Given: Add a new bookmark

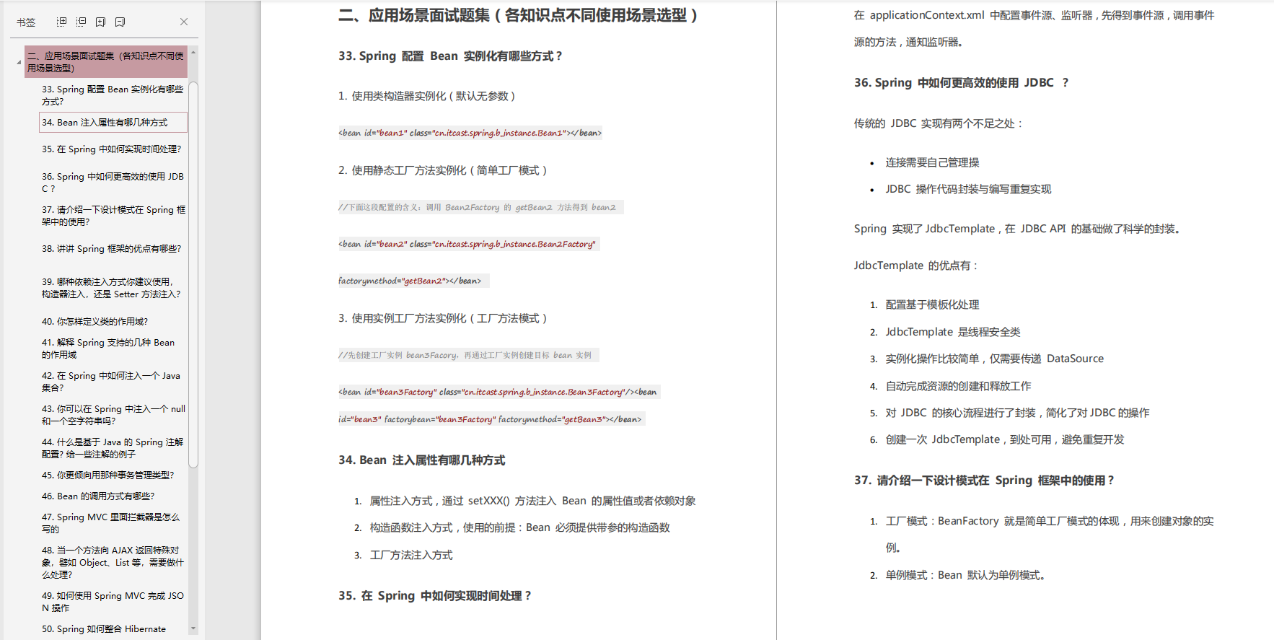Looking at the screenshot, I should tap(101, 22).
